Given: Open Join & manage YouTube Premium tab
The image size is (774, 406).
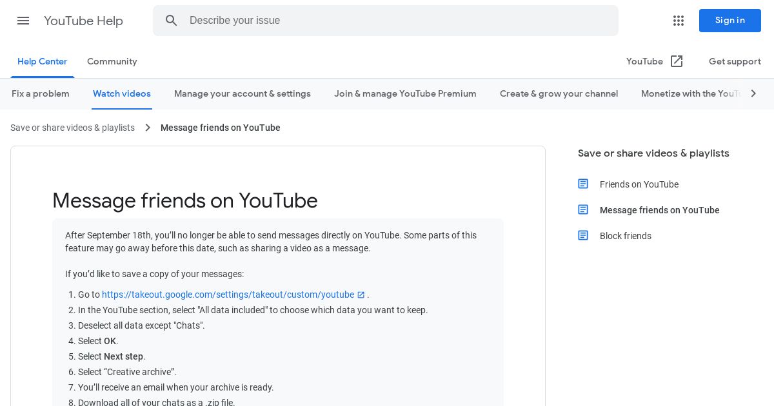Looking at the screenshot, I should click(x=405, y=94).
